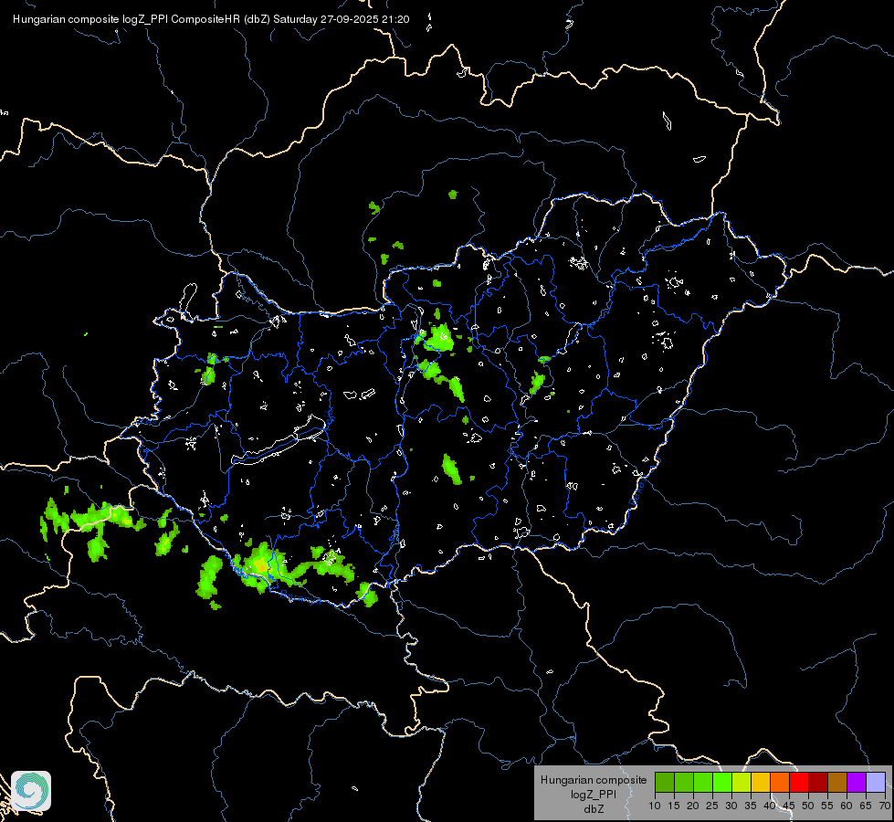Click the 10–15 dBZ dark green swatch

(x=665, y=782)
